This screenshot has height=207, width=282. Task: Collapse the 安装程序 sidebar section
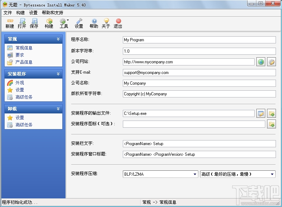click(x=58, y=74)
